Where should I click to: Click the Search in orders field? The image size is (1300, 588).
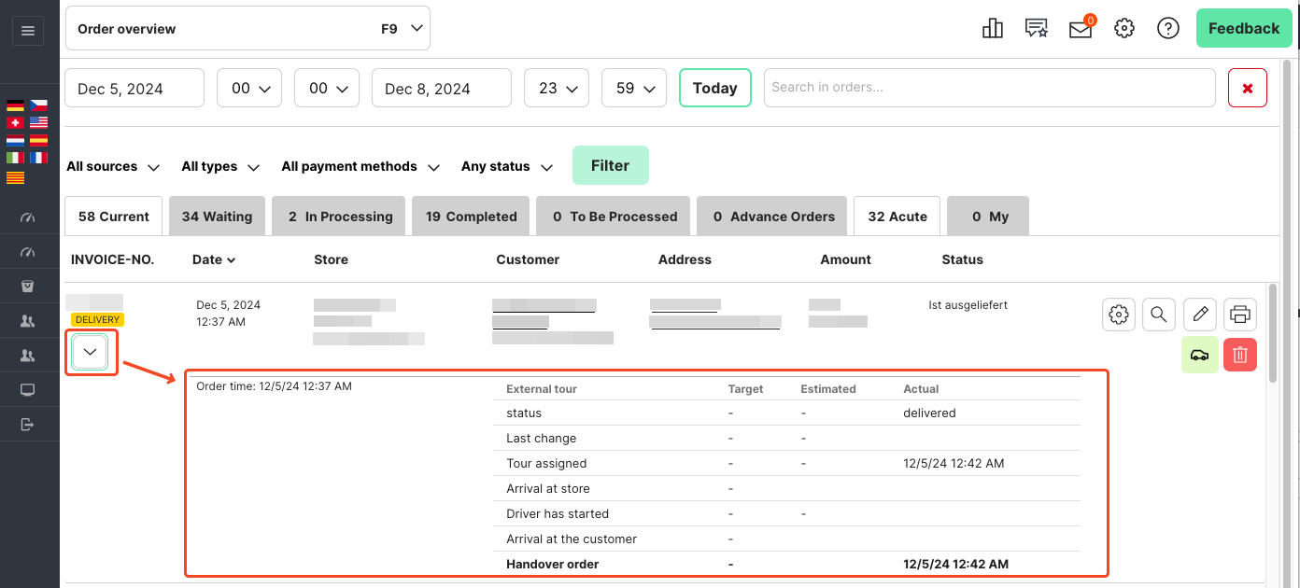(989, 88)
